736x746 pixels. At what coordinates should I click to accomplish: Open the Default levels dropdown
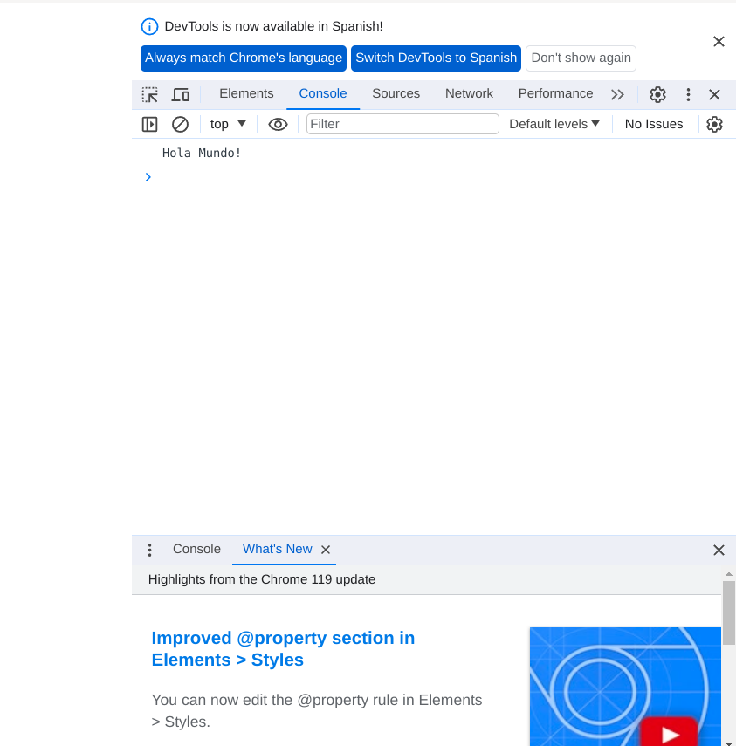(554, 124)
